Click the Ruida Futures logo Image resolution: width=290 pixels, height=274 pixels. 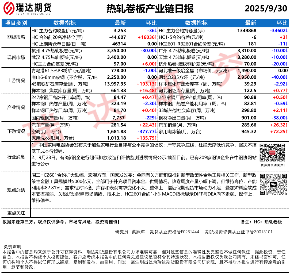click(x=27, y=9)
